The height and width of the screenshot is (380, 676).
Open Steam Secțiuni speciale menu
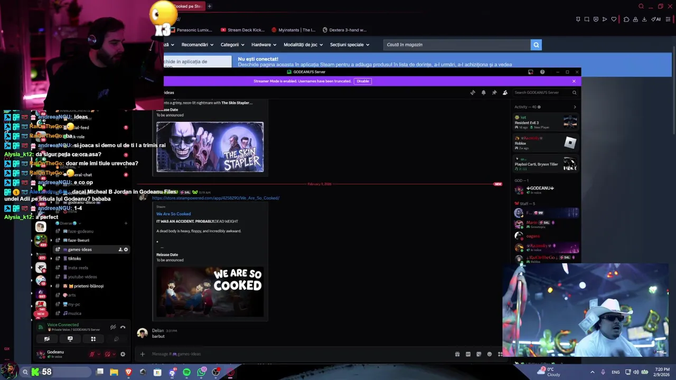click(350, 45)
